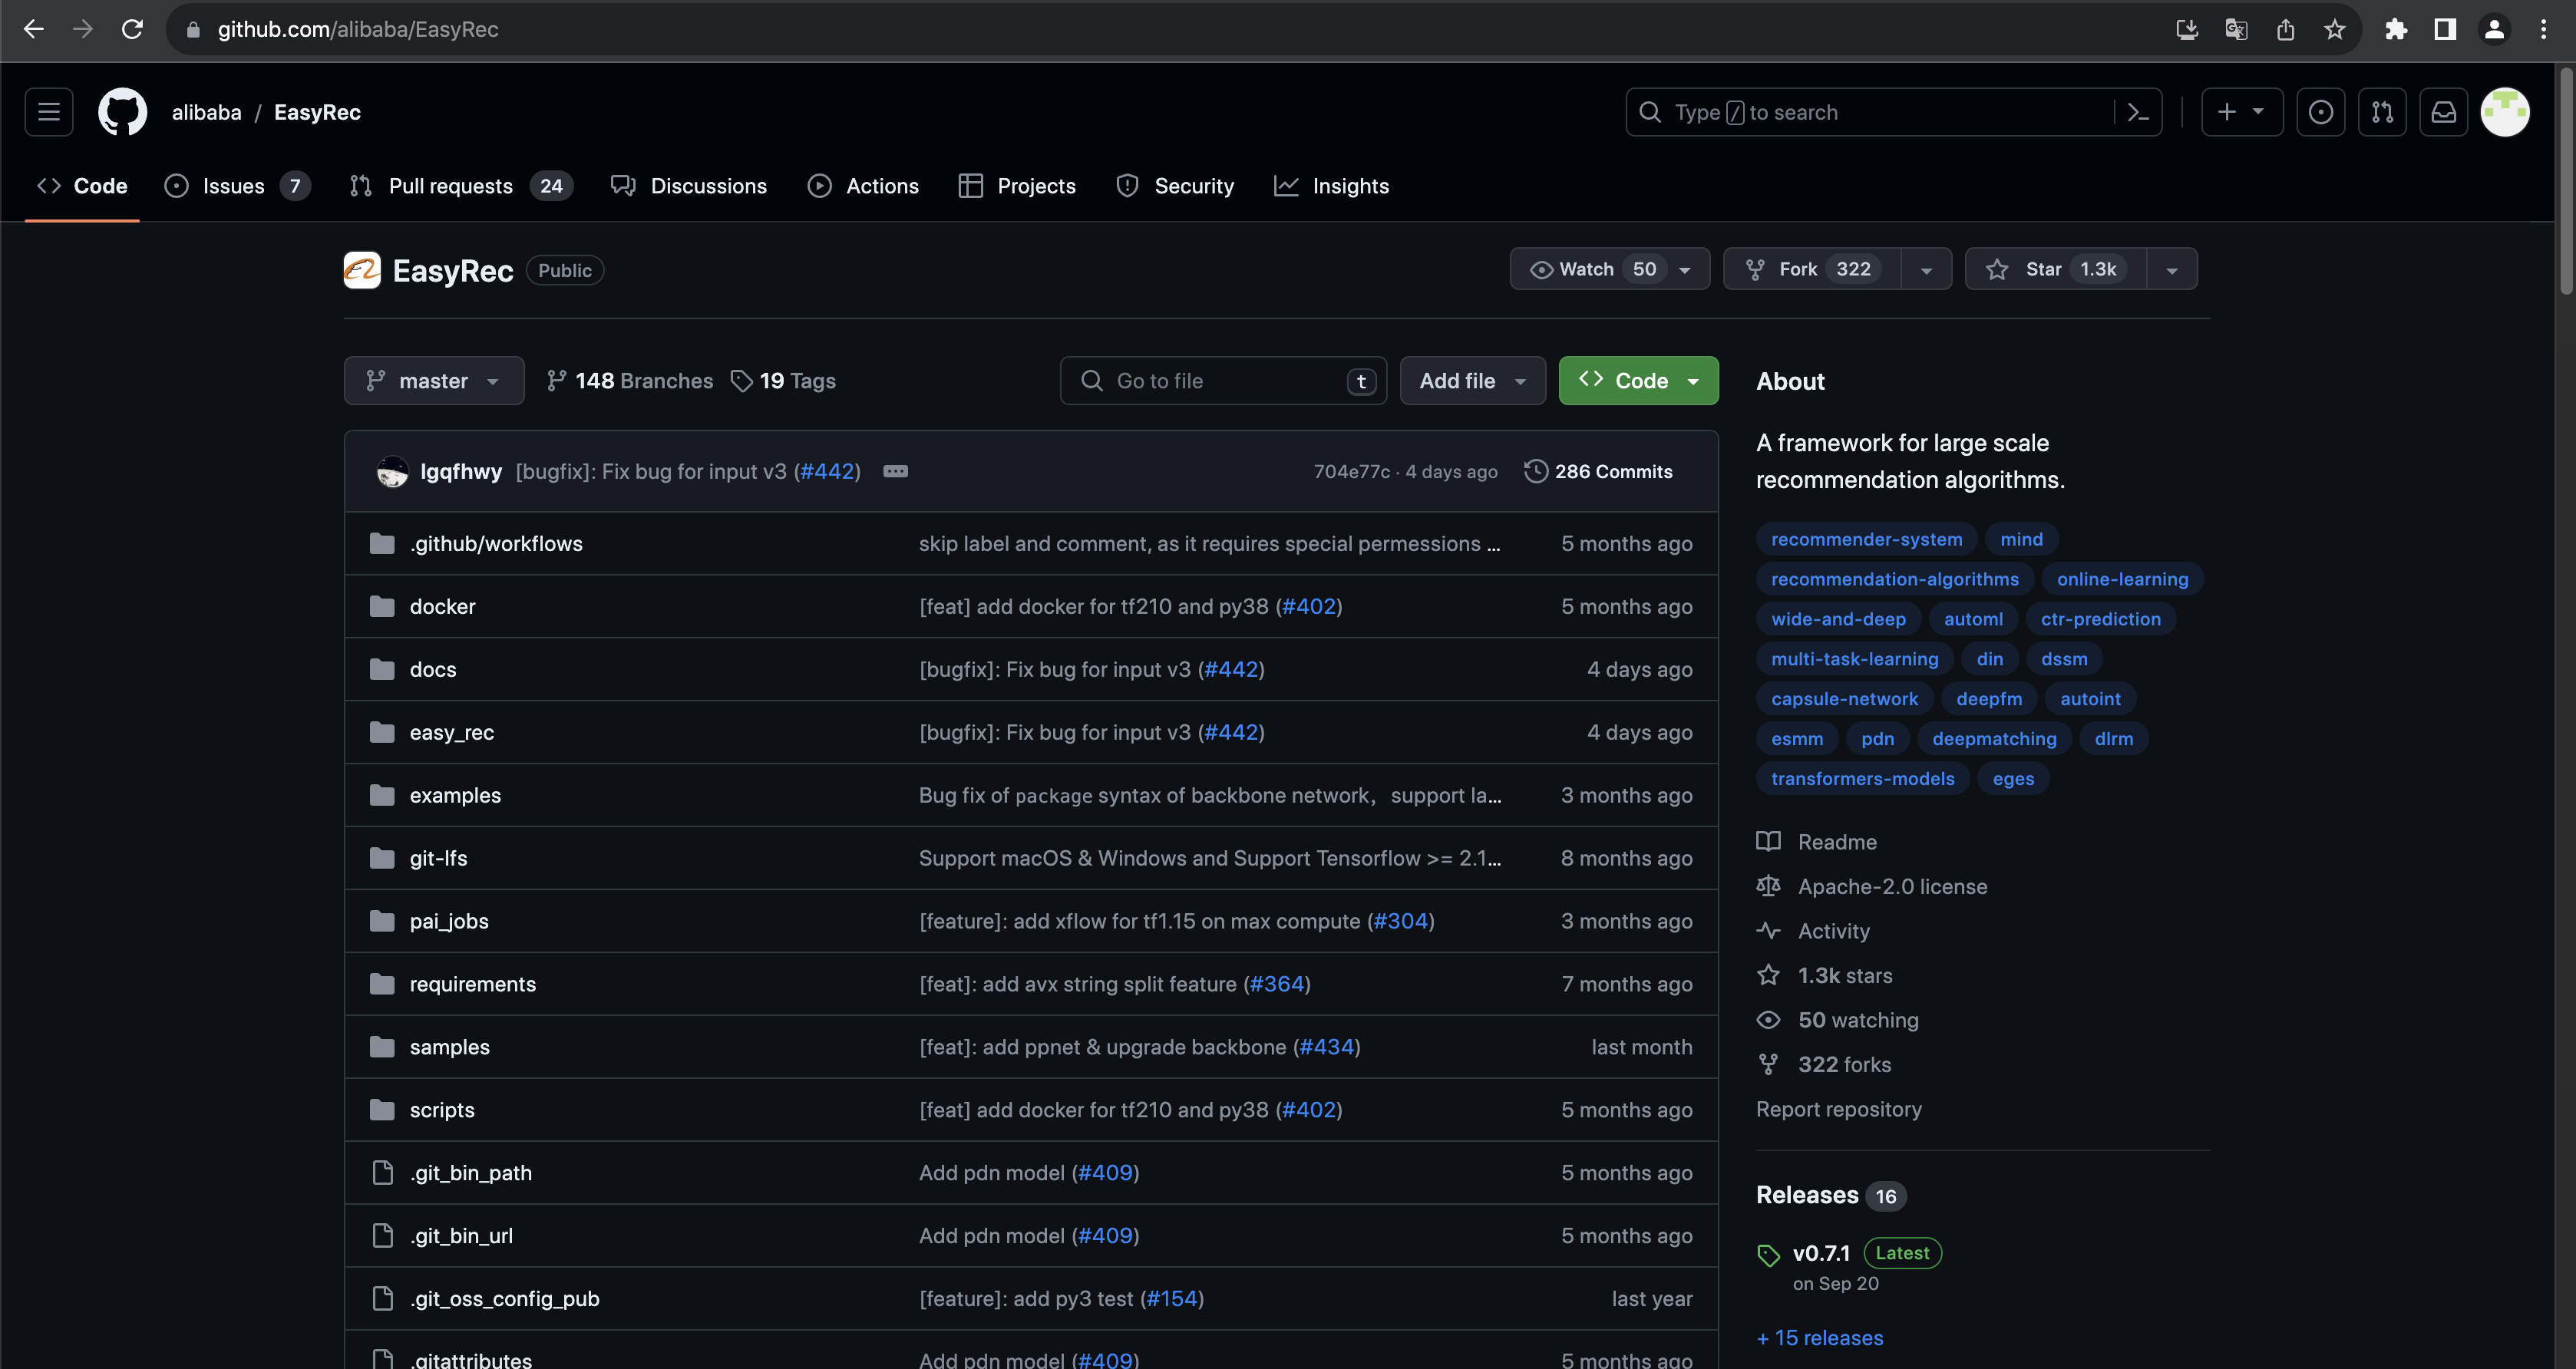Open the pai_jobs folder

(x=449, y=920)
